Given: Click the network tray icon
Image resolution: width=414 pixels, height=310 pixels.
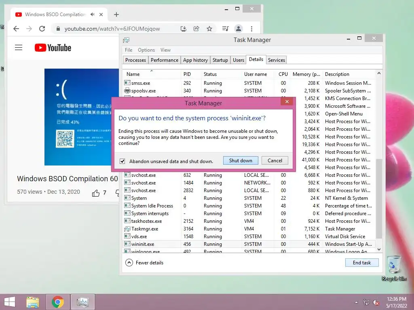Looking at the screenshot, I should (366, 302).
